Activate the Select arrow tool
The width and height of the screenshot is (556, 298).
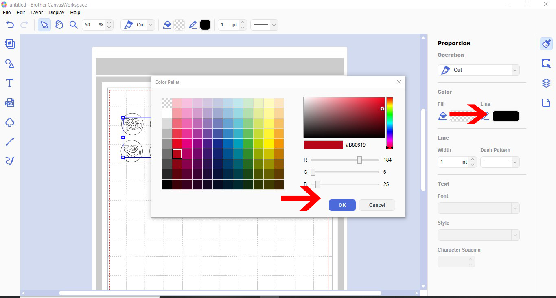[x=44, y=25]
